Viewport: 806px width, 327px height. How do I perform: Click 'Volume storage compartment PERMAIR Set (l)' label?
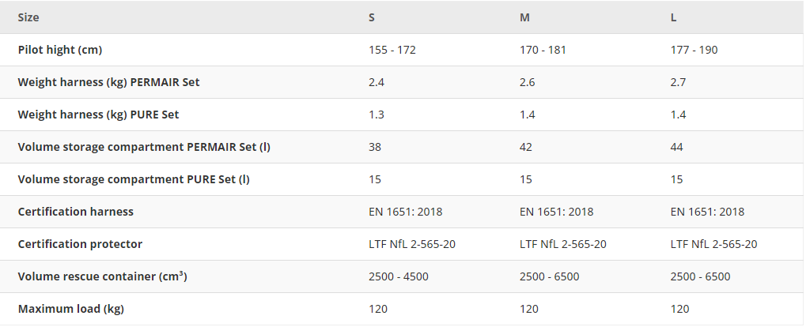[x=138, y=147]
